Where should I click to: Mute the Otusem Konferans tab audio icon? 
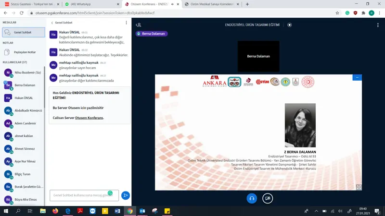pyautogui.click(x=173, y=4)
